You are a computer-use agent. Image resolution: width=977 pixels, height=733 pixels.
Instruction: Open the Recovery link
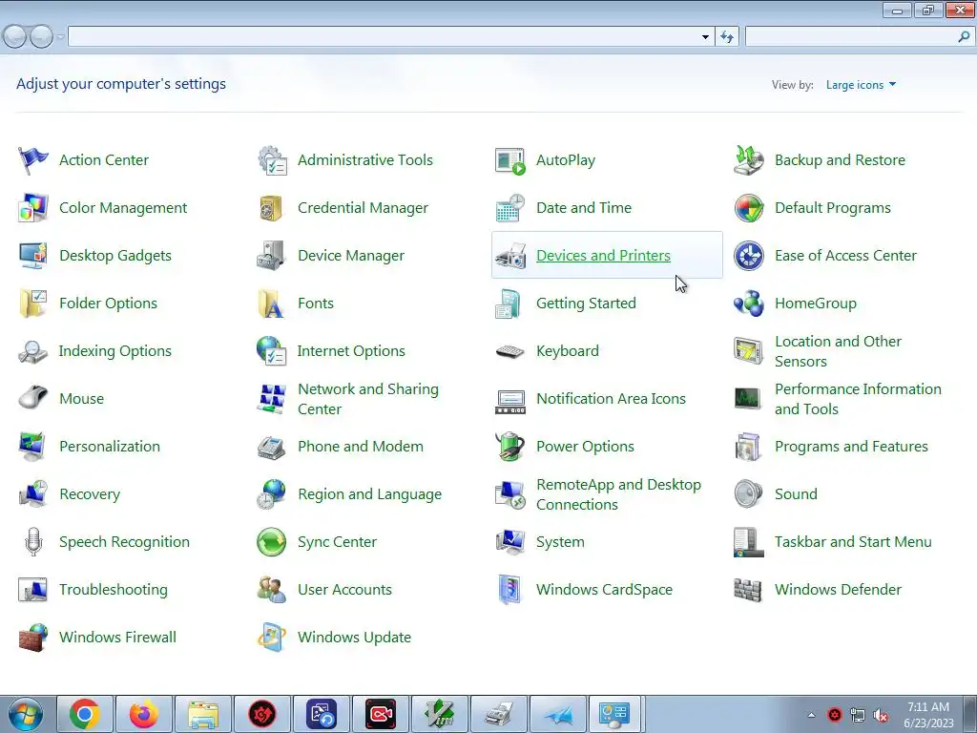pos(90,494)
